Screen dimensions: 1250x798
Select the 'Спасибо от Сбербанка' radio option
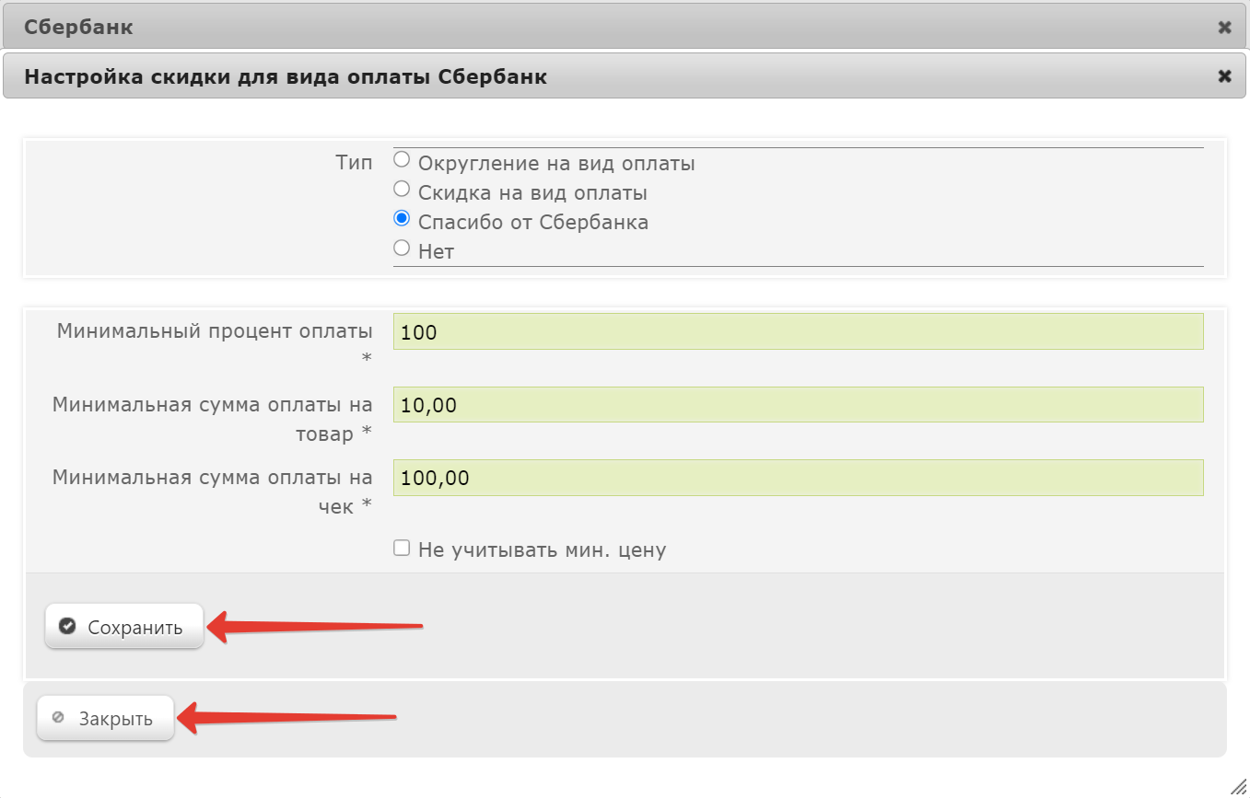coord(402,219)
